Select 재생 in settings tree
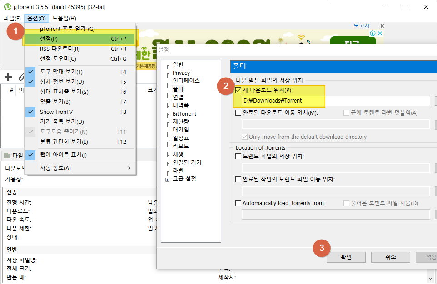Image resolution: width=437 pixels, height=284 pixels. coord(178,154)
